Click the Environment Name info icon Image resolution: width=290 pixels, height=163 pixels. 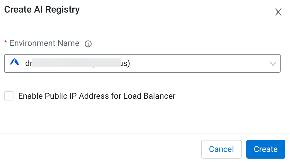88,44
